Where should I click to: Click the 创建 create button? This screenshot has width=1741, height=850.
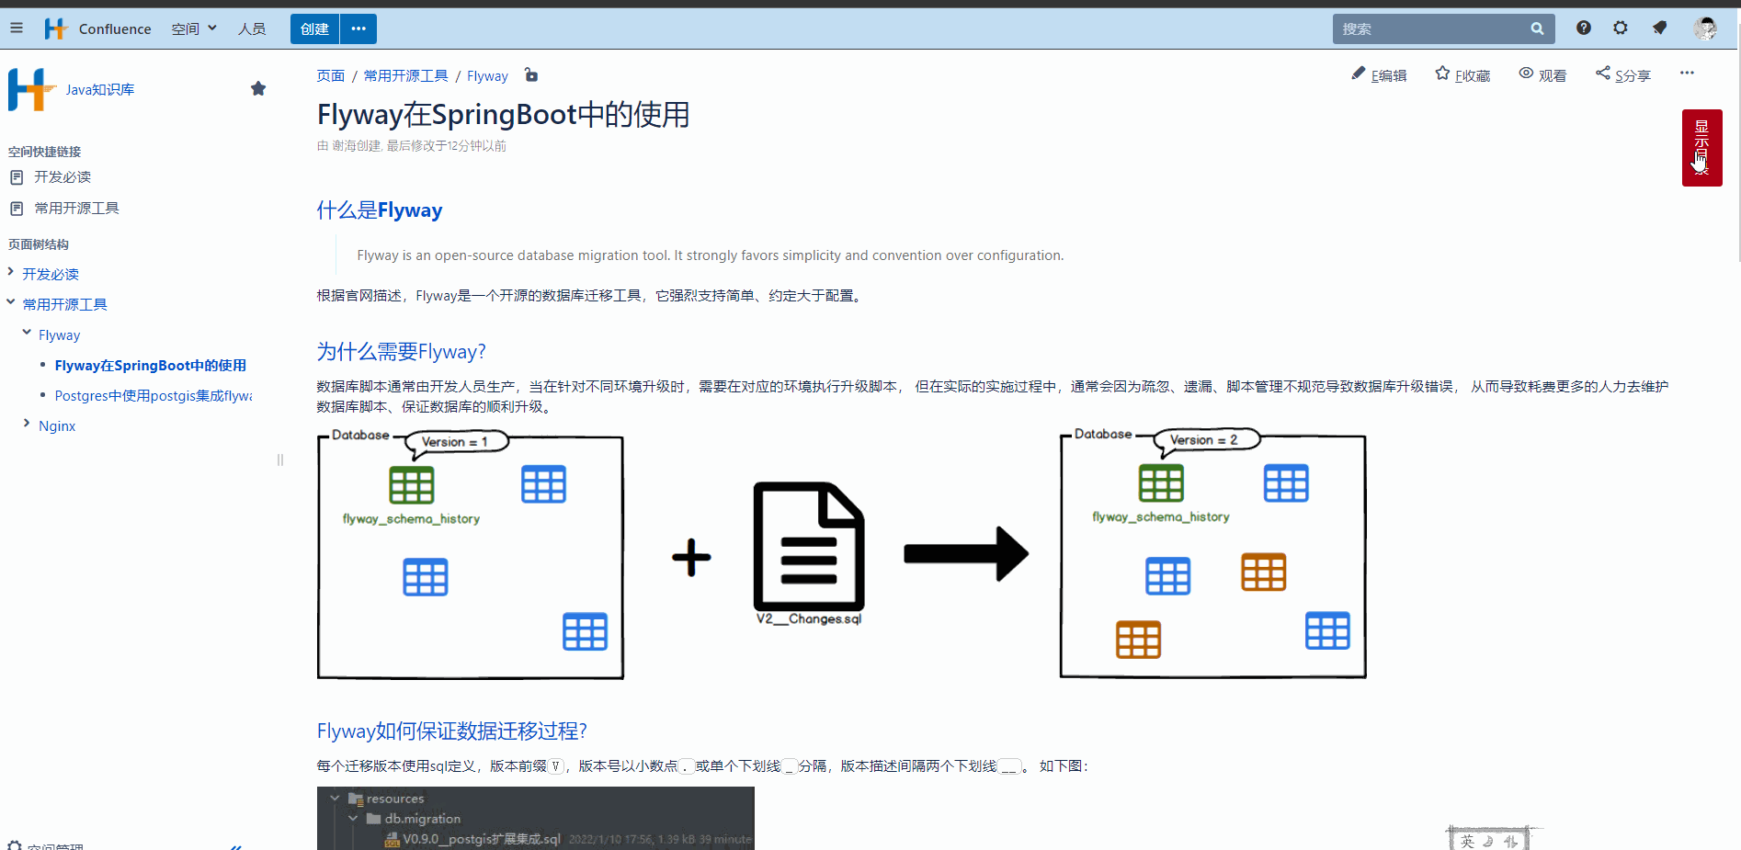[x=314, y=28]
